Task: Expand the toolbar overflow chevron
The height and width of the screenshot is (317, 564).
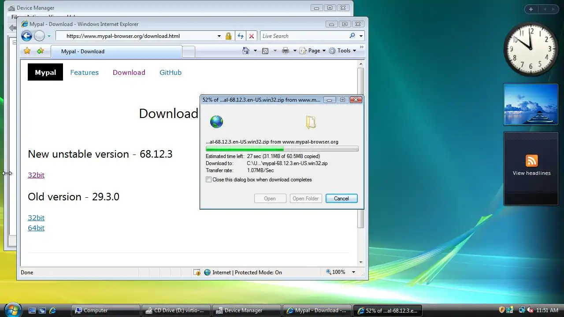Action: point(362,47)
